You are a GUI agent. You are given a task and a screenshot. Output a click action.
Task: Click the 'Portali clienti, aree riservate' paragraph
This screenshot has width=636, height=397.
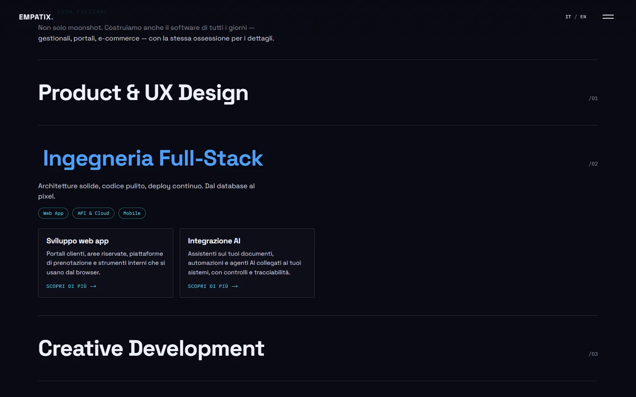106,263
